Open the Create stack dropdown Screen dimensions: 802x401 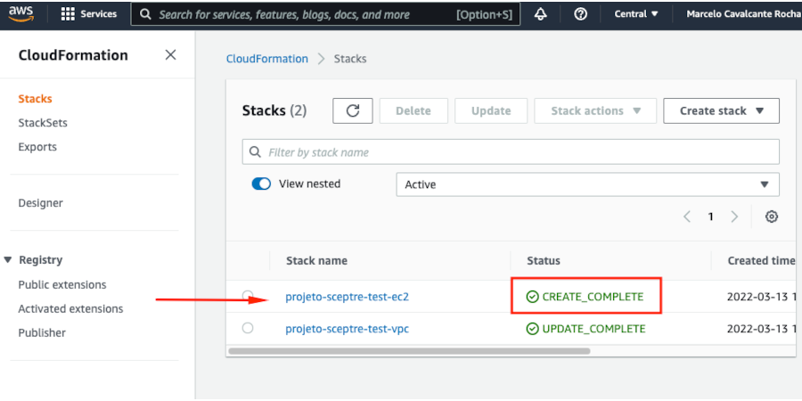[721, 110]
